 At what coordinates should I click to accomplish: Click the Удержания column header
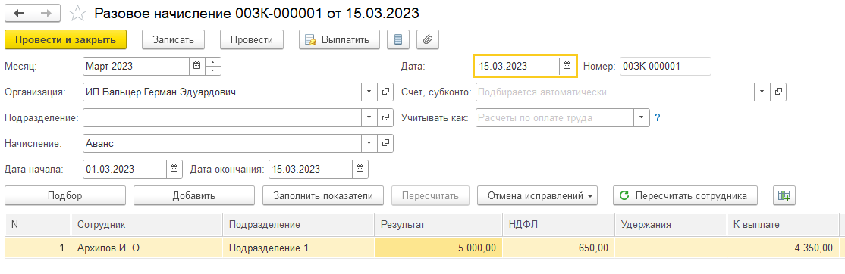(x=671, y=225)
